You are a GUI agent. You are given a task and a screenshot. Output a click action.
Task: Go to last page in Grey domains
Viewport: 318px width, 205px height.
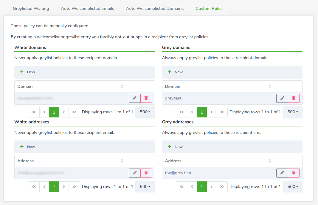222,112
